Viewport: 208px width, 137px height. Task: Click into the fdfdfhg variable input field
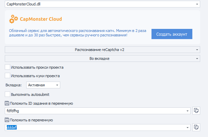[x=95, y=111]
